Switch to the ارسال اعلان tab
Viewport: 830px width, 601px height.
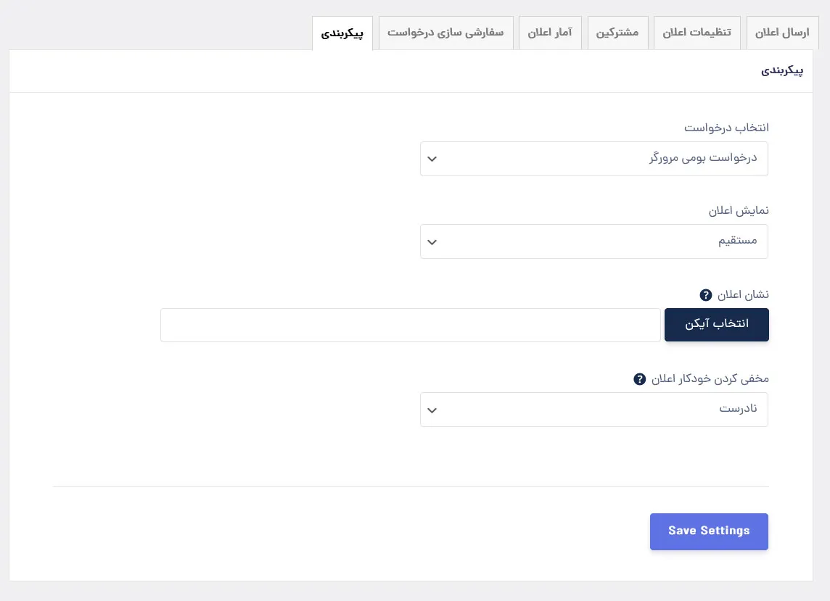782,33
